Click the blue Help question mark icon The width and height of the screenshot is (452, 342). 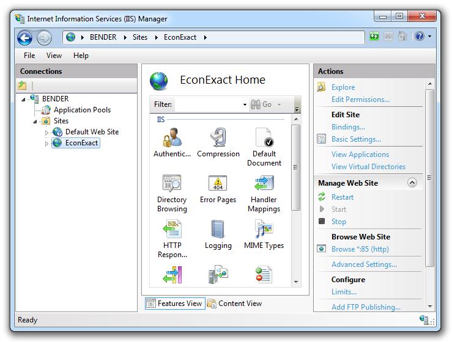(x=420, y=36)
